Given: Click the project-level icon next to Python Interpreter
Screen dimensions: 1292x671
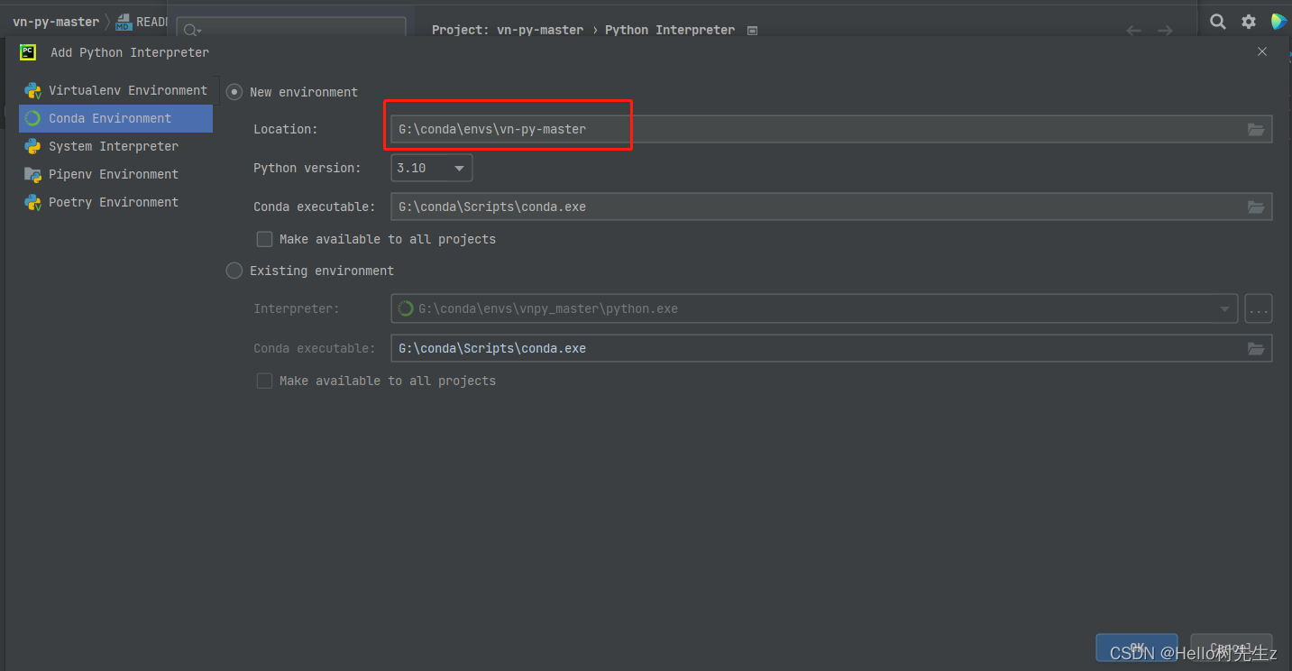Looking at the screenshot, I should coord(752,30).
